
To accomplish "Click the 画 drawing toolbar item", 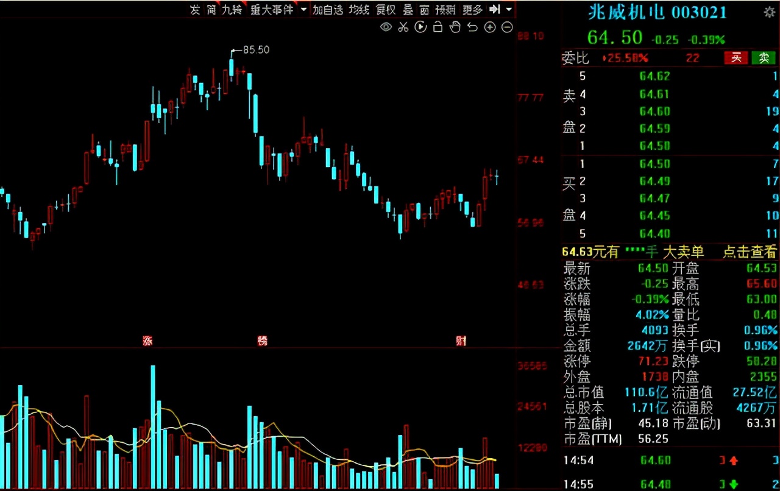I will pos(424,9).
